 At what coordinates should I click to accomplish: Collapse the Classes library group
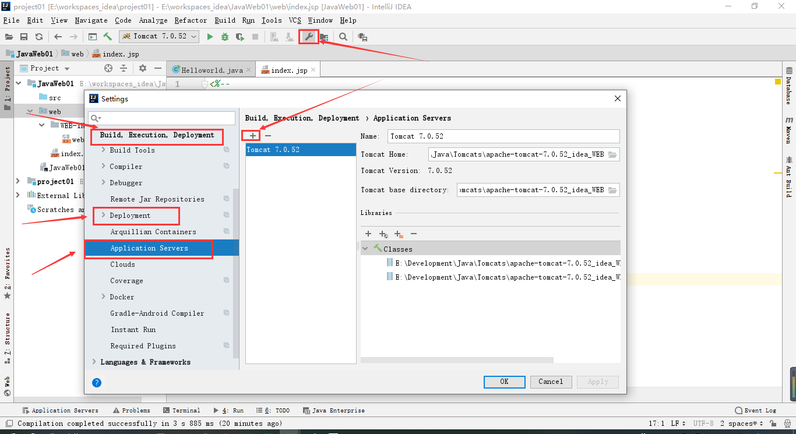pyautogui.click(x=365, y=249)
